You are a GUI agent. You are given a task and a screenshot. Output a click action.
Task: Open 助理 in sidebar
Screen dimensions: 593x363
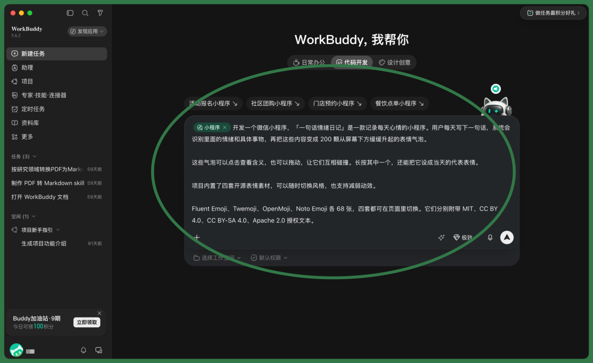pos(57,67)
